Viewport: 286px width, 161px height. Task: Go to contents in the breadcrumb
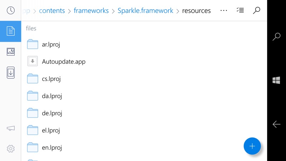coord(52,11)
